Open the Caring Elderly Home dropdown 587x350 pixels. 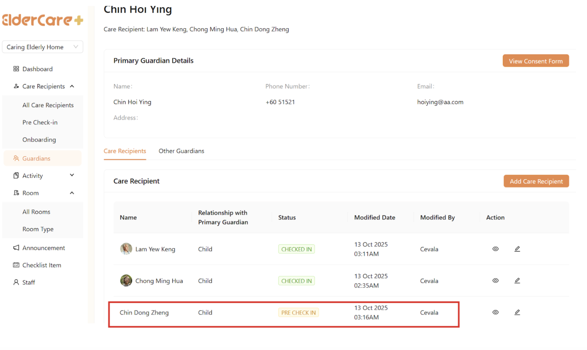click(42, 47)
